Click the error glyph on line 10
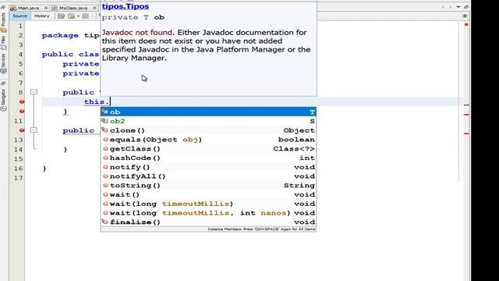This screenshot has height=281, width=499. pos(22,111)
